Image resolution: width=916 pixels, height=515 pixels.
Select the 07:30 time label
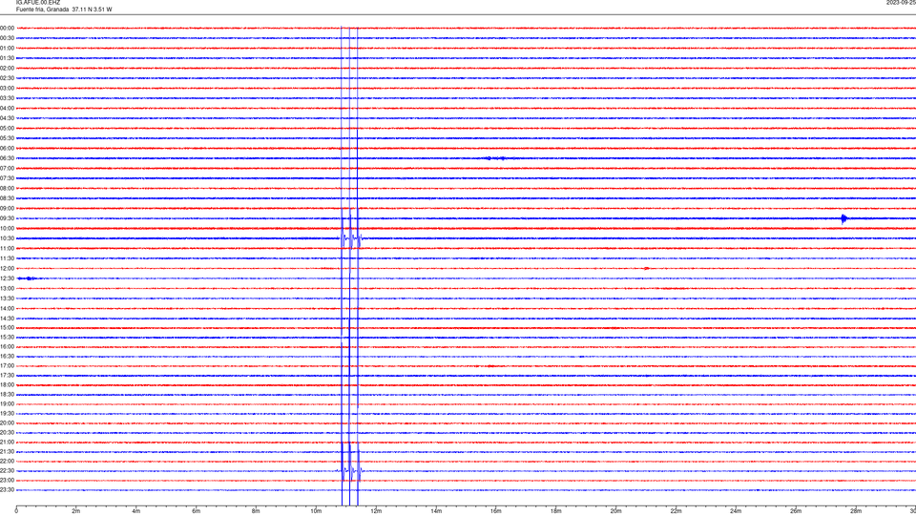coord(7,178)
